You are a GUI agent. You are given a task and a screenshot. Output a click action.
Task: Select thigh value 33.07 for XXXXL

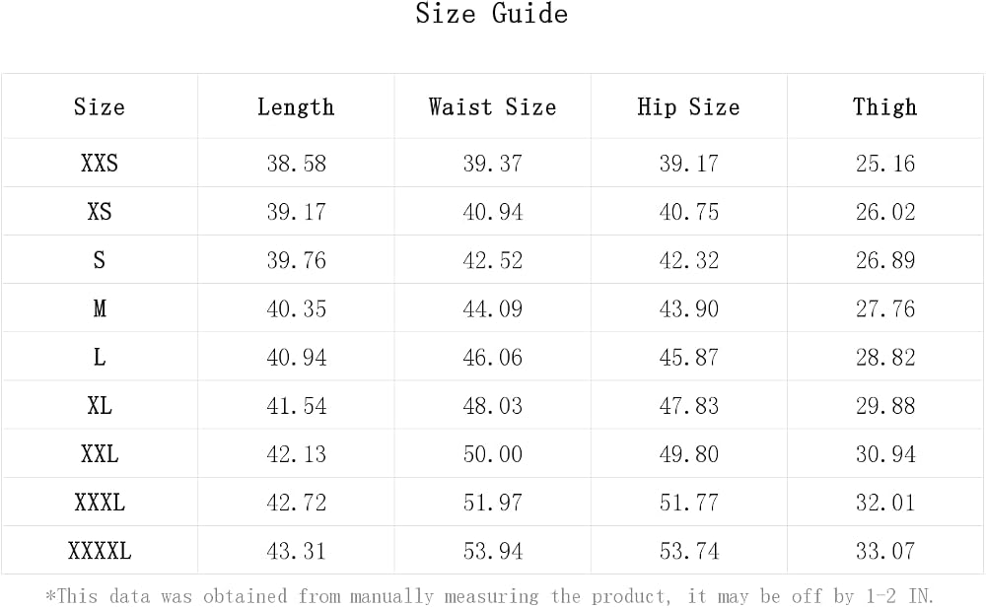coord(884,552)
